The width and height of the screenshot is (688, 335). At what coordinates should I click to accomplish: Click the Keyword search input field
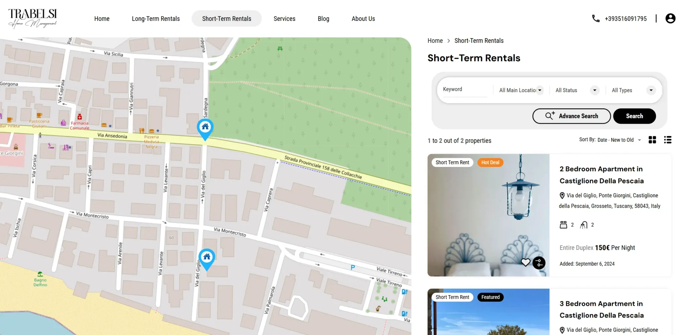(465, 89)
